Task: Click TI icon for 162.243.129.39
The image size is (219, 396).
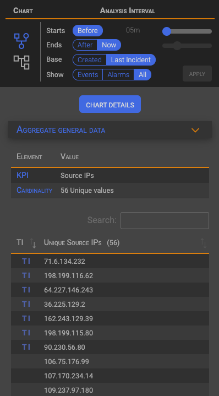Action: (26, 318)
